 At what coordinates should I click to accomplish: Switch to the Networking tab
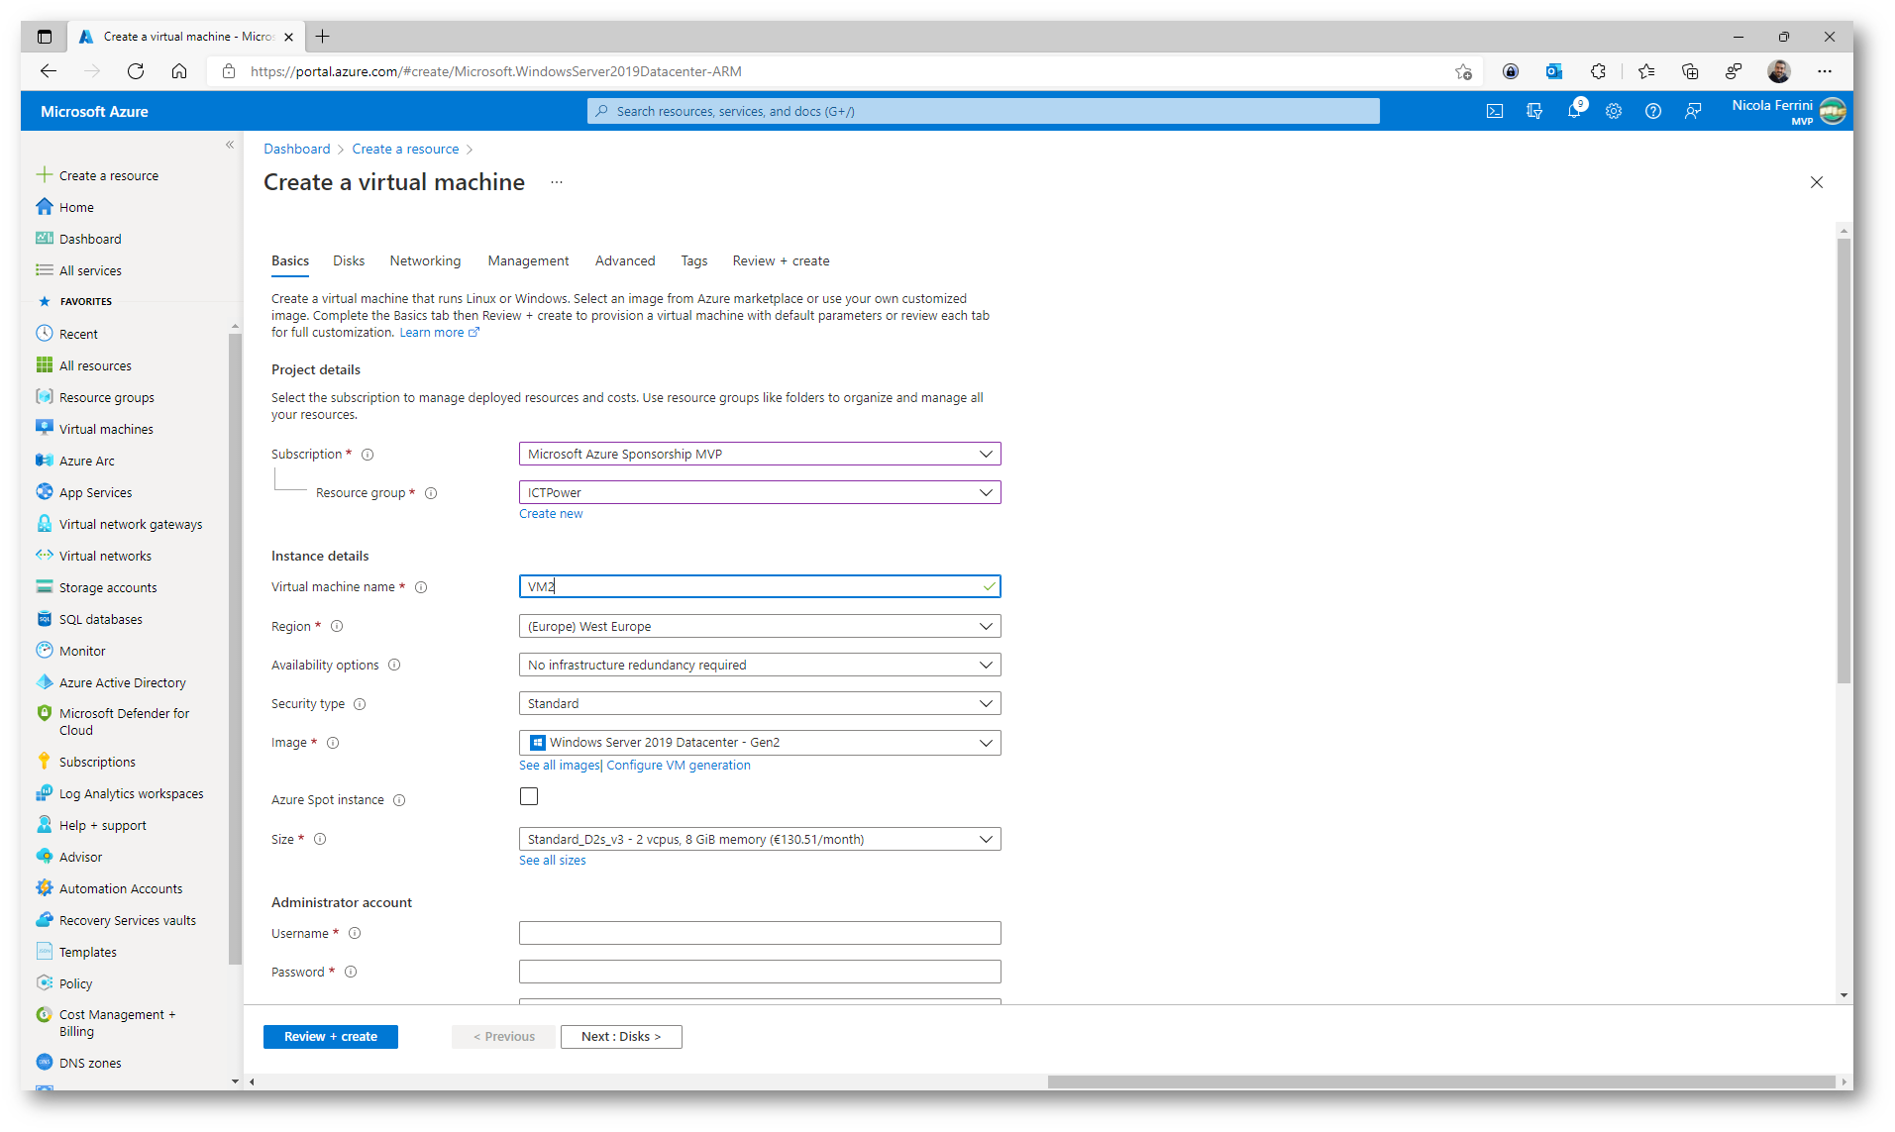point(425,260)
